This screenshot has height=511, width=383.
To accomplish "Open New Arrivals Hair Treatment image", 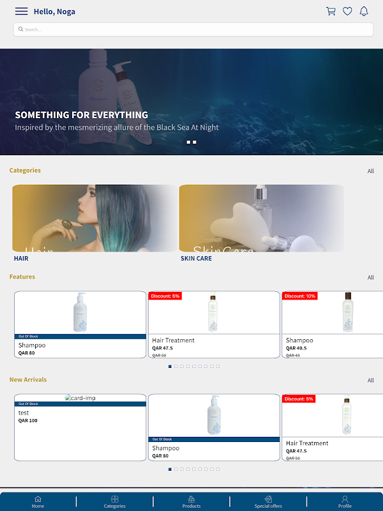I will 347,415.
